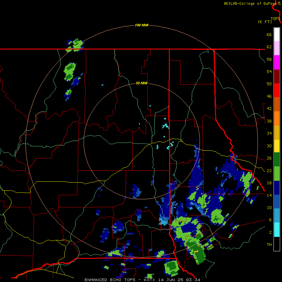The height and width of the screenshot is (282, 282).
Task: Select the magenta legend swatch
Action: pyautogui.click(x=277, y=62)
